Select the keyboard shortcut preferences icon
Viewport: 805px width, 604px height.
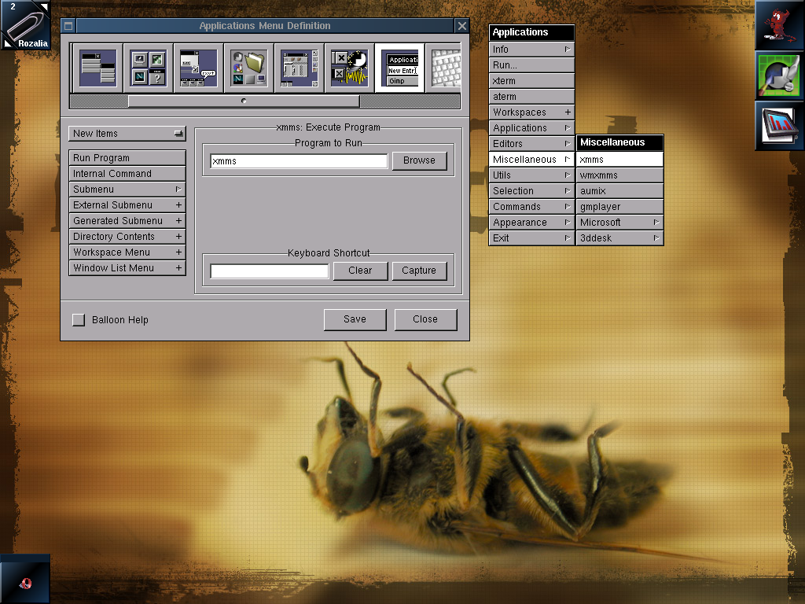pyautogui.click(x=445, y=68)
